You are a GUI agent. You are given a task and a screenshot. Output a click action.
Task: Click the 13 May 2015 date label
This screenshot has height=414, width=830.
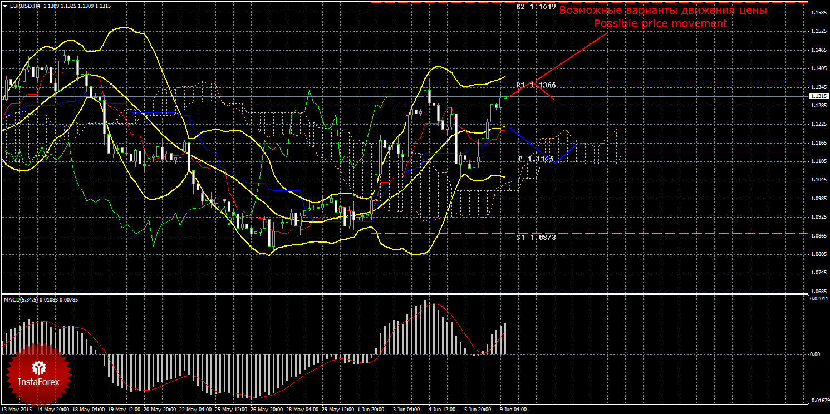[x=16, y=410]
